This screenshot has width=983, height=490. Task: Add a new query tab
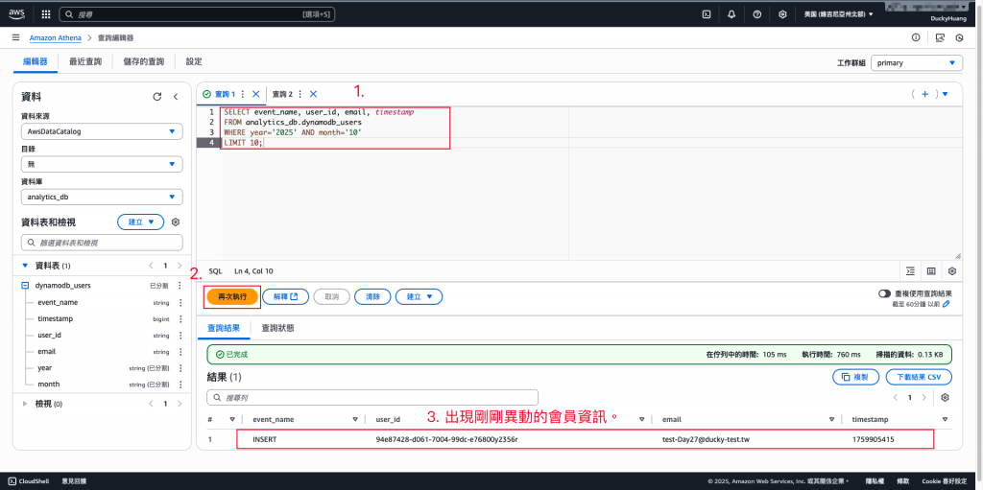pyautogui.click(x=924, y=94)
